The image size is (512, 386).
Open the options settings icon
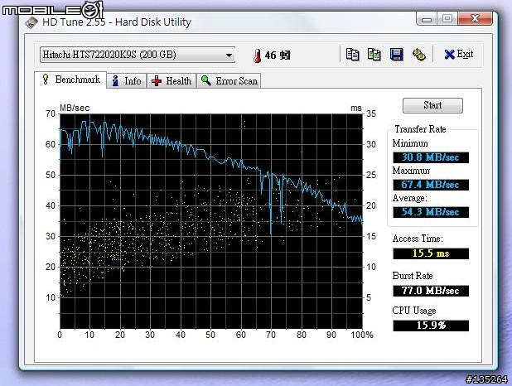[x=418, y=55]
